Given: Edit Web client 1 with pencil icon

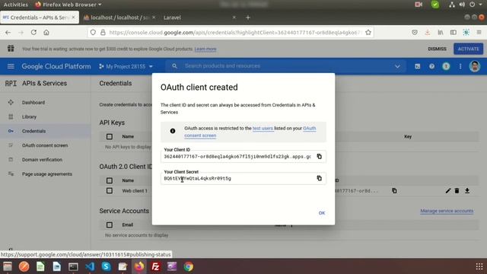Looking at the screenshot, I should point(448,190).
